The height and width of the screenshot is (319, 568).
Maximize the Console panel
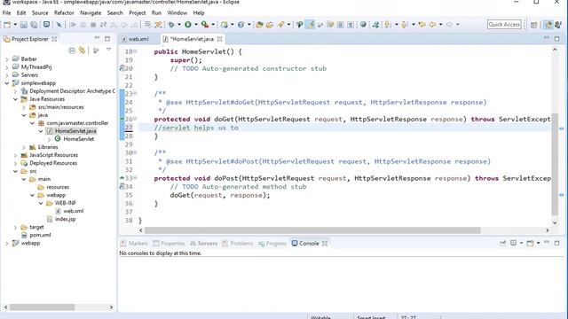(x=556, y=243)
